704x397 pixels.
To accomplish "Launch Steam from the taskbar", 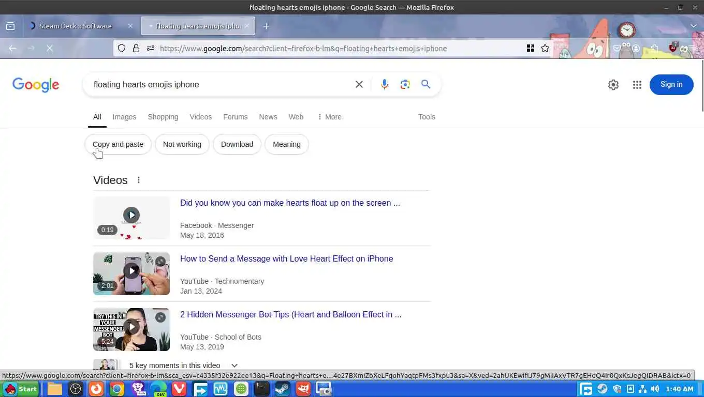I will [x=283, y=389].
